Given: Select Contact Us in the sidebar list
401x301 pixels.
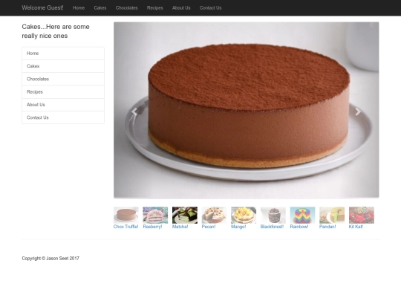Looking at the screenshot, I should tap(63, 117).
